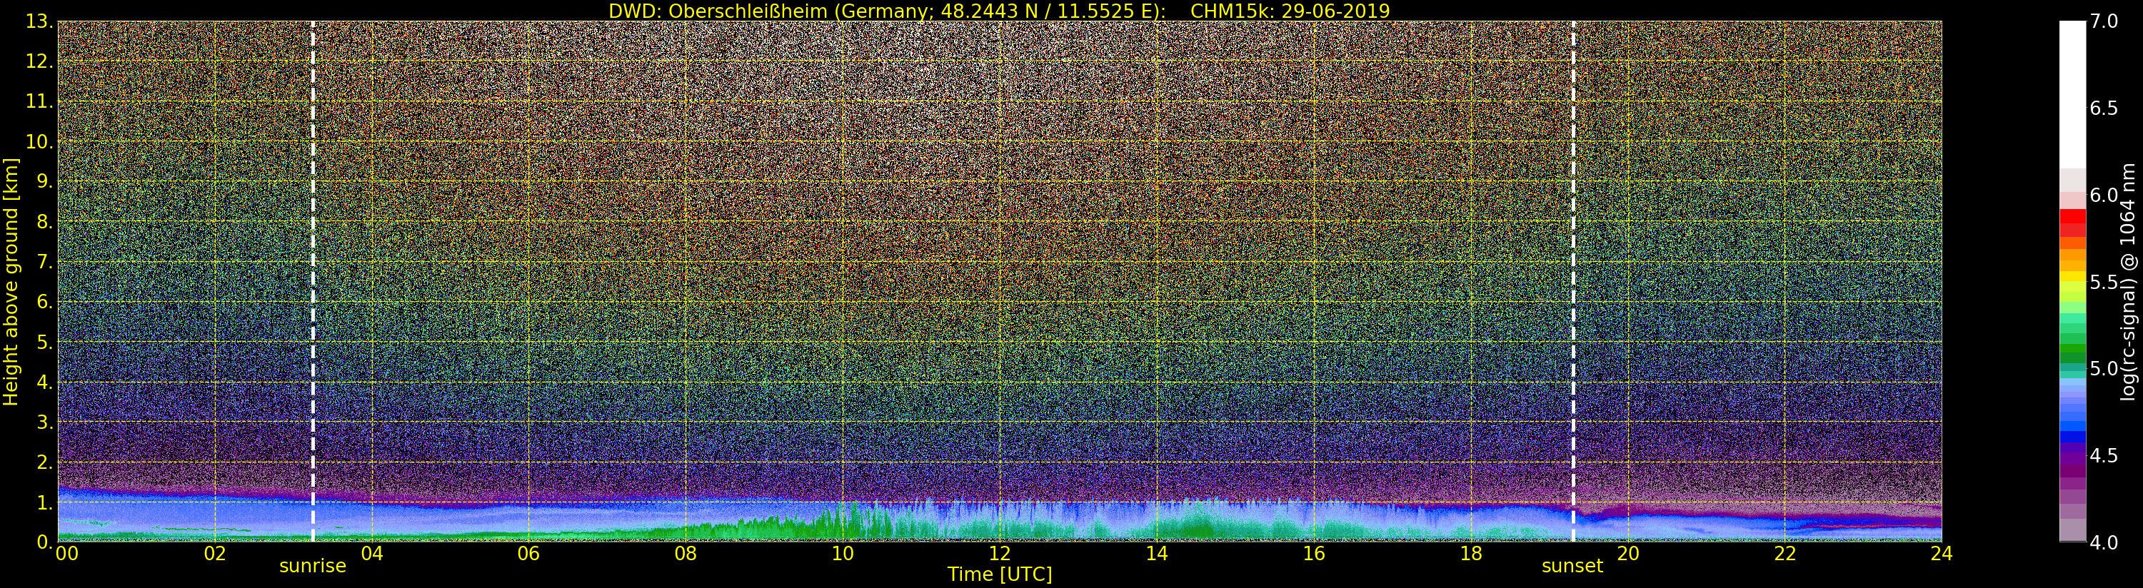Click the '6.5' value on the colorbar scale
The height and width of the screenshot is (588, 2143).
pos(2103,108)
